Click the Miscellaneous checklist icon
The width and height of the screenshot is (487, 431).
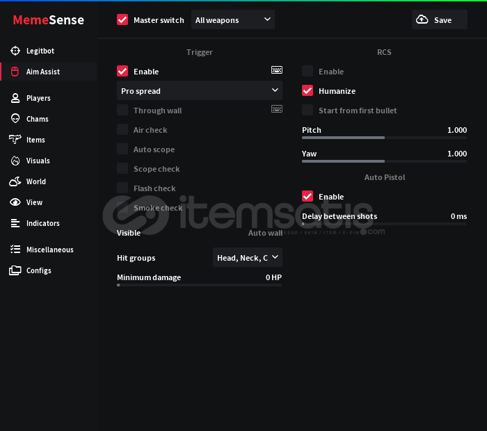[15, 249]
